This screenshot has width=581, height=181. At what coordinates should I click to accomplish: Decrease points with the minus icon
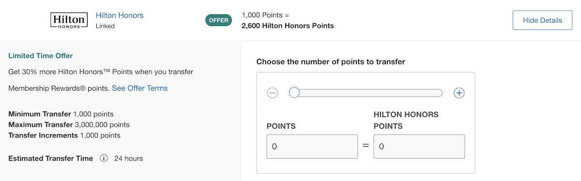pyautogui.click(x=273, y=93)
